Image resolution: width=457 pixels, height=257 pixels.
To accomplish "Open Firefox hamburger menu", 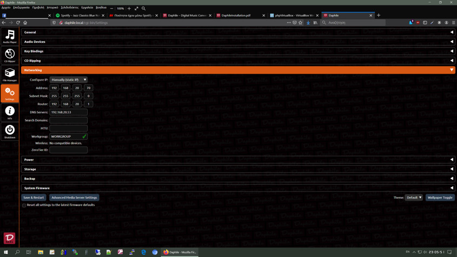I will pyautogui.click(x=454, y=23).
